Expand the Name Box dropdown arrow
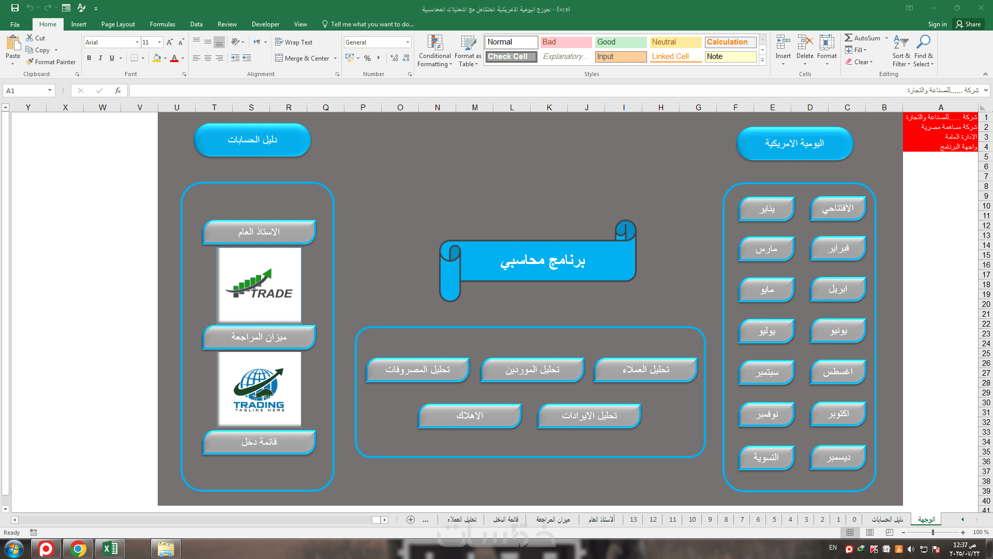Screen dimensions: 993x559 (x=50, y=91)
